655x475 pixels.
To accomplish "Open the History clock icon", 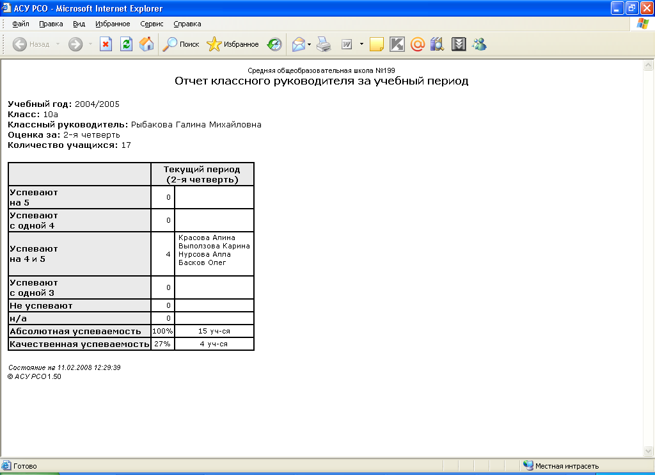I will (x=274, y=44).
